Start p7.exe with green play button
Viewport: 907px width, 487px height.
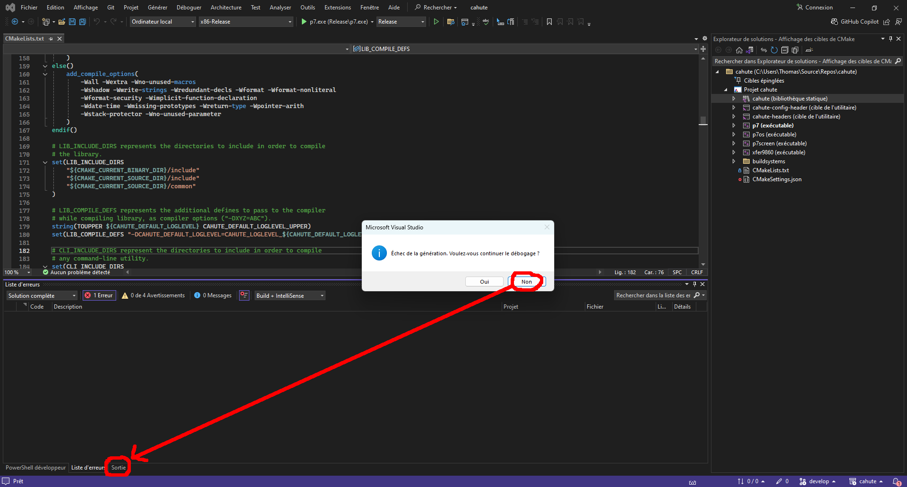point(304,22)
